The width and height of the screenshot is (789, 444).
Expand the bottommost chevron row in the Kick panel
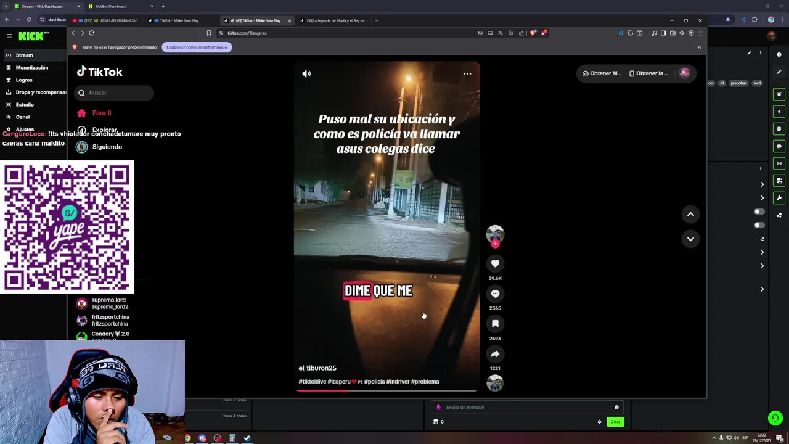click(762, 289)
